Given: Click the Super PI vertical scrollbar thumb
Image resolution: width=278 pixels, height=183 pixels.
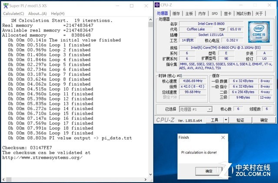Looking at the screenshot, I should 151,24.
